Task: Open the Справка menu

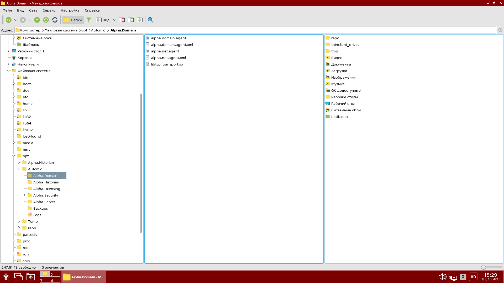Action: coord(92,10)
